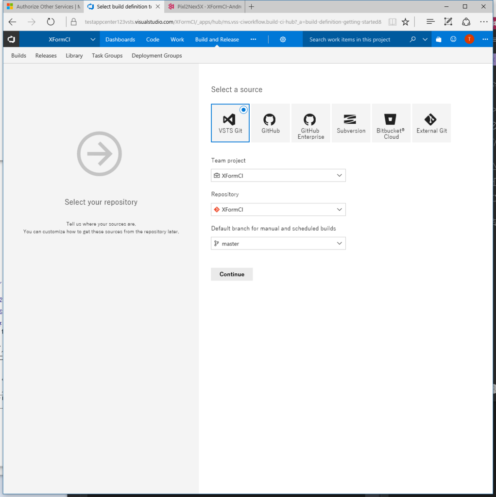496x497 pixels.
Task: Open the browser Hub icon
Action: pos(430,22)
